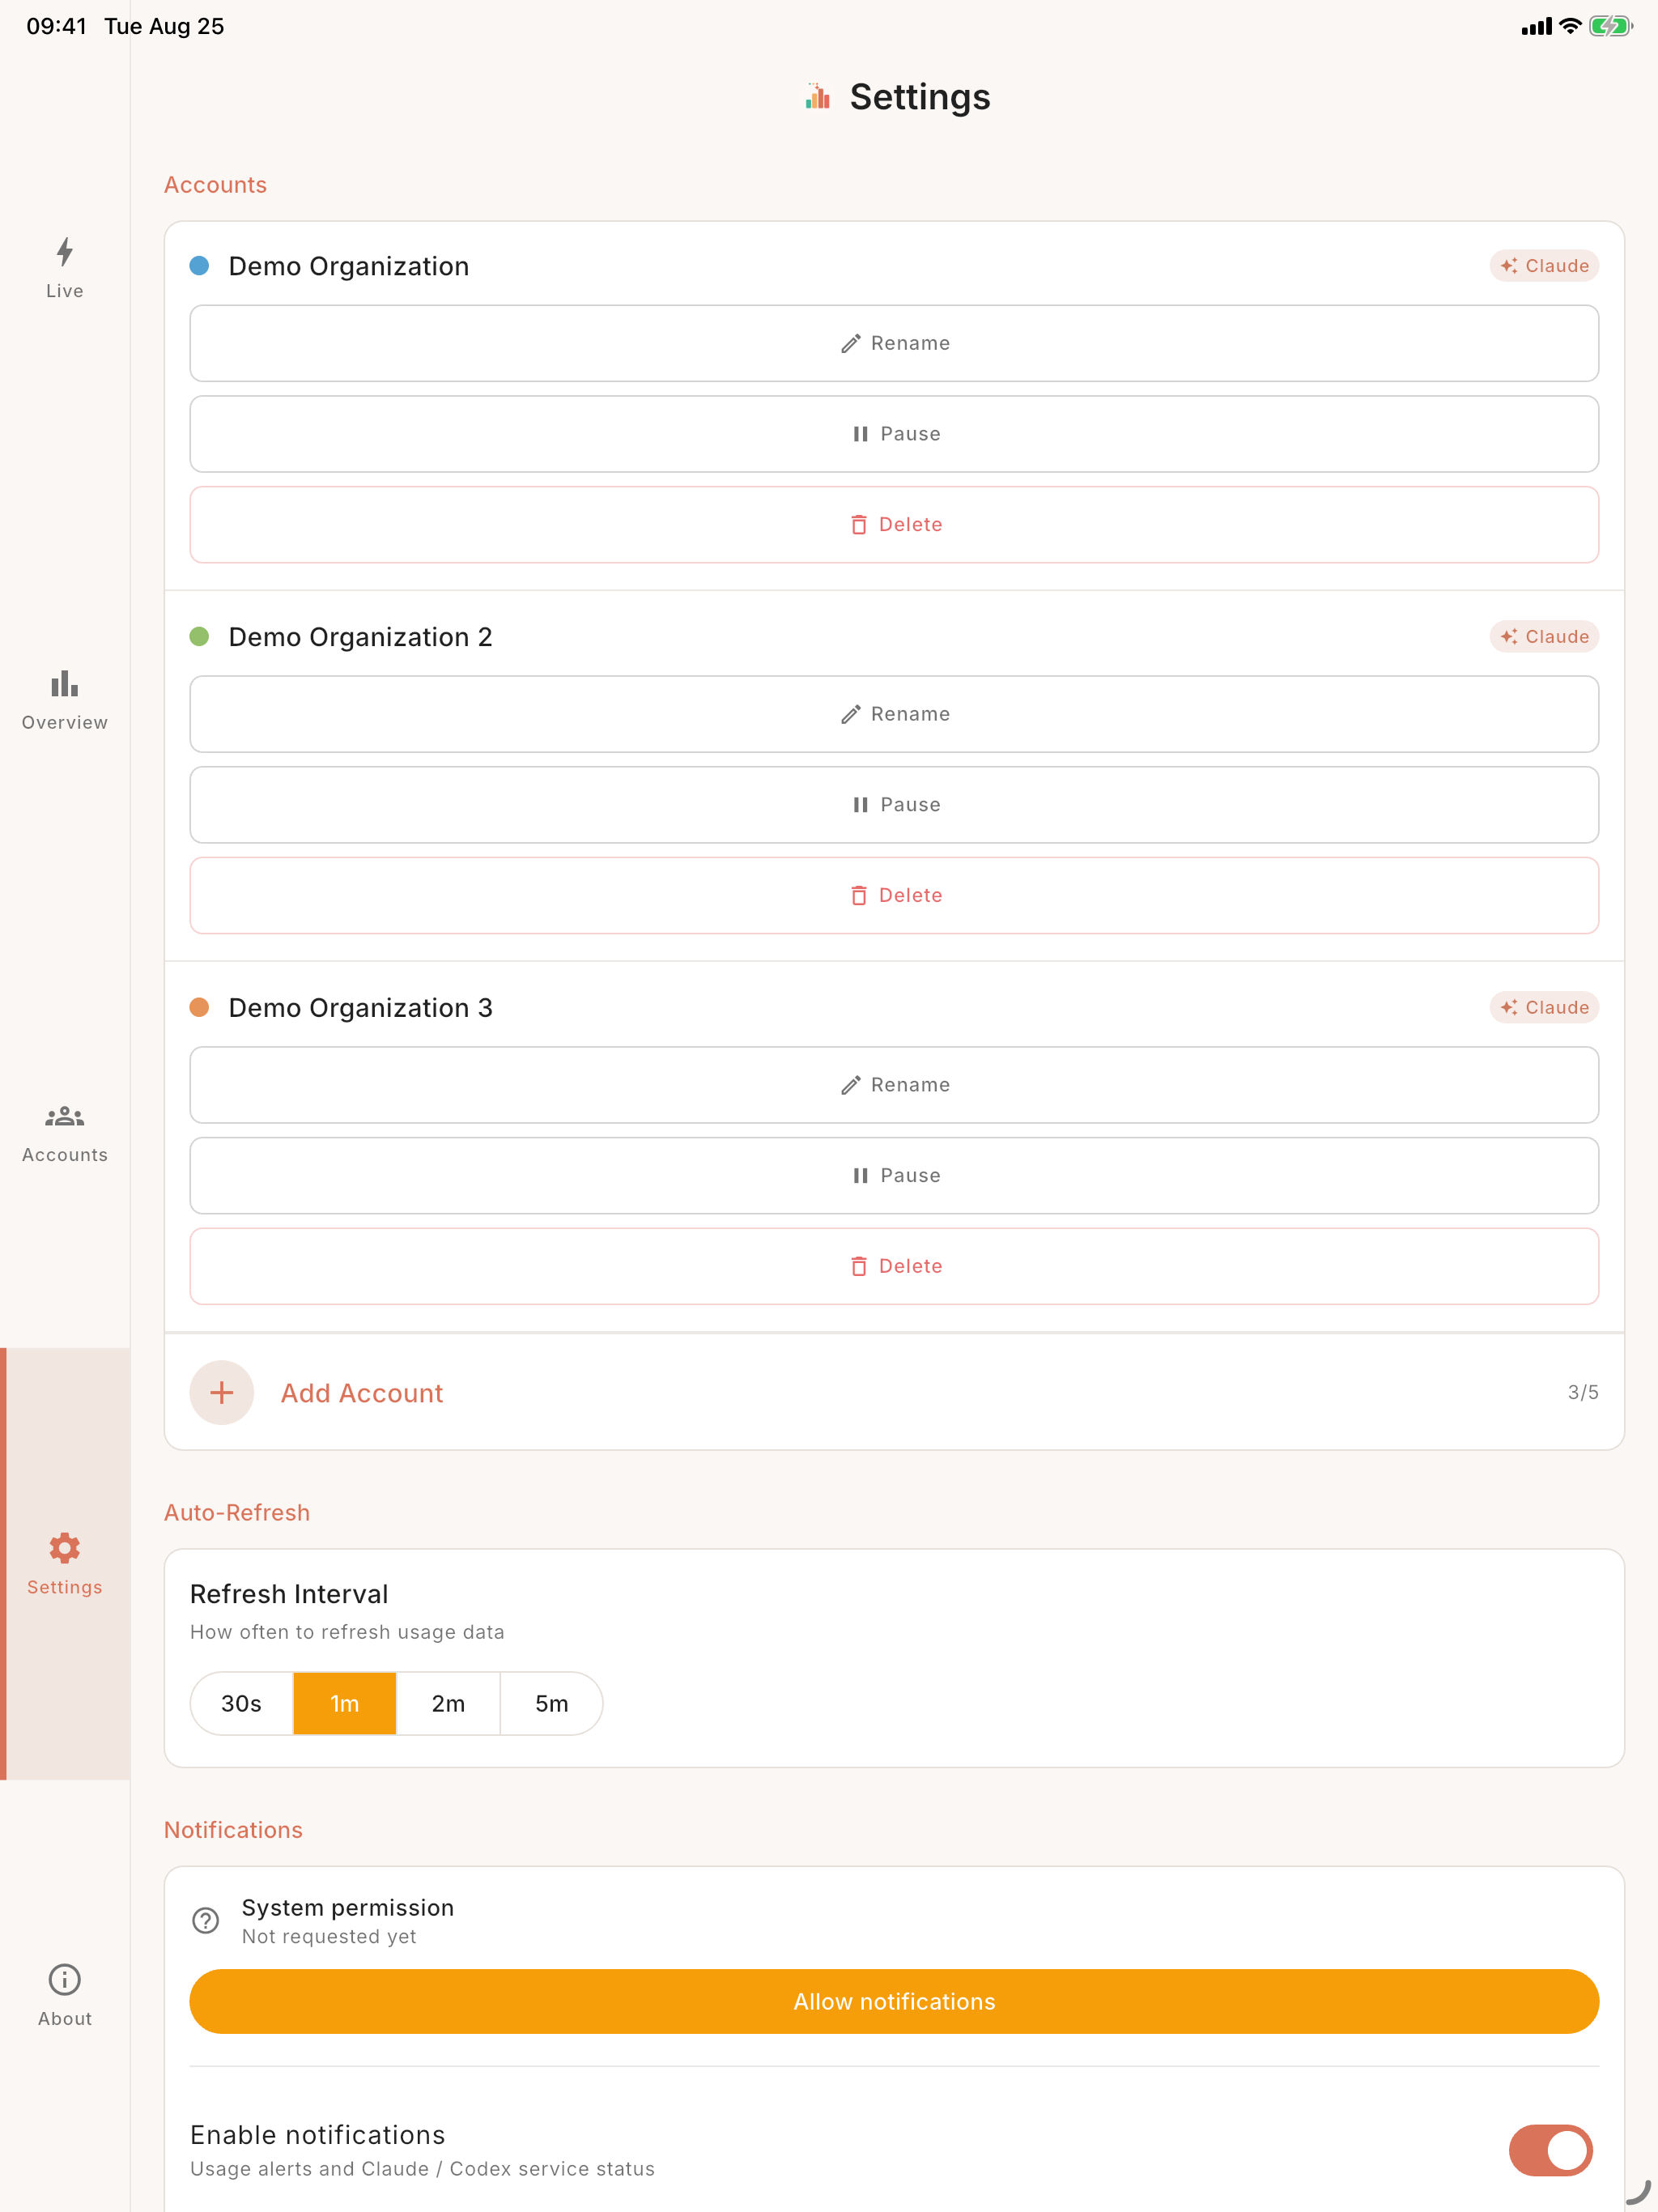Switch to the Overview tab
Image resolution: width=1658 pixels, height=2212 pixels.
[65, 700]
